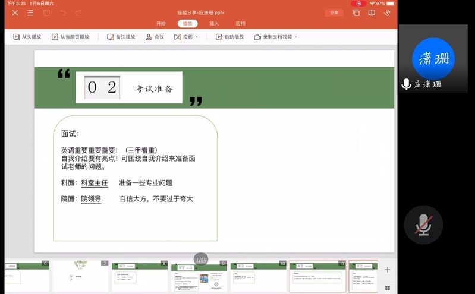Click 备注播放 notes playback

[x=121, y=37]
